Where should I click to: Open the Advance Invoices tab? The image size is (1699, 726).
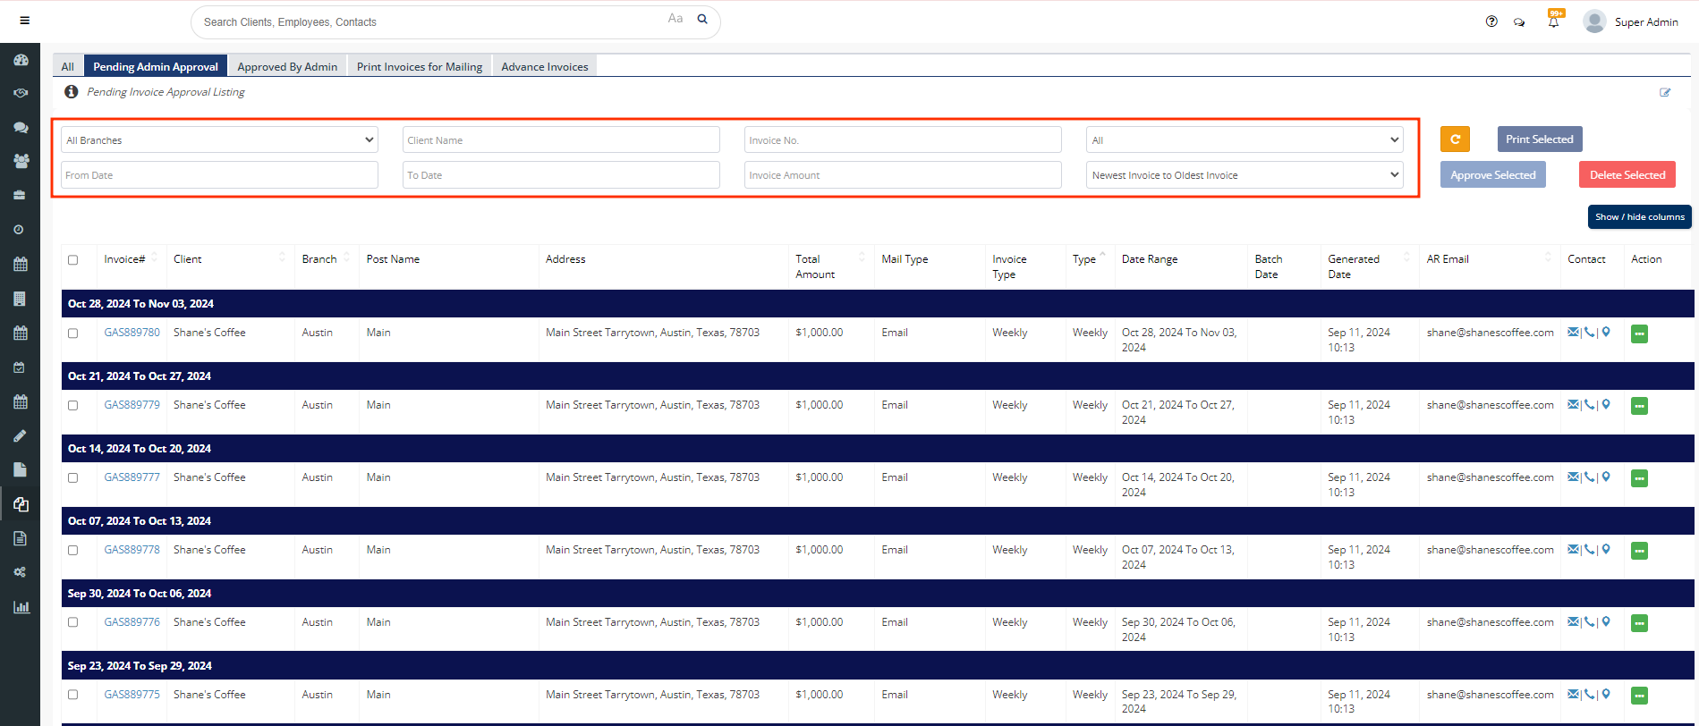point(544,67)
